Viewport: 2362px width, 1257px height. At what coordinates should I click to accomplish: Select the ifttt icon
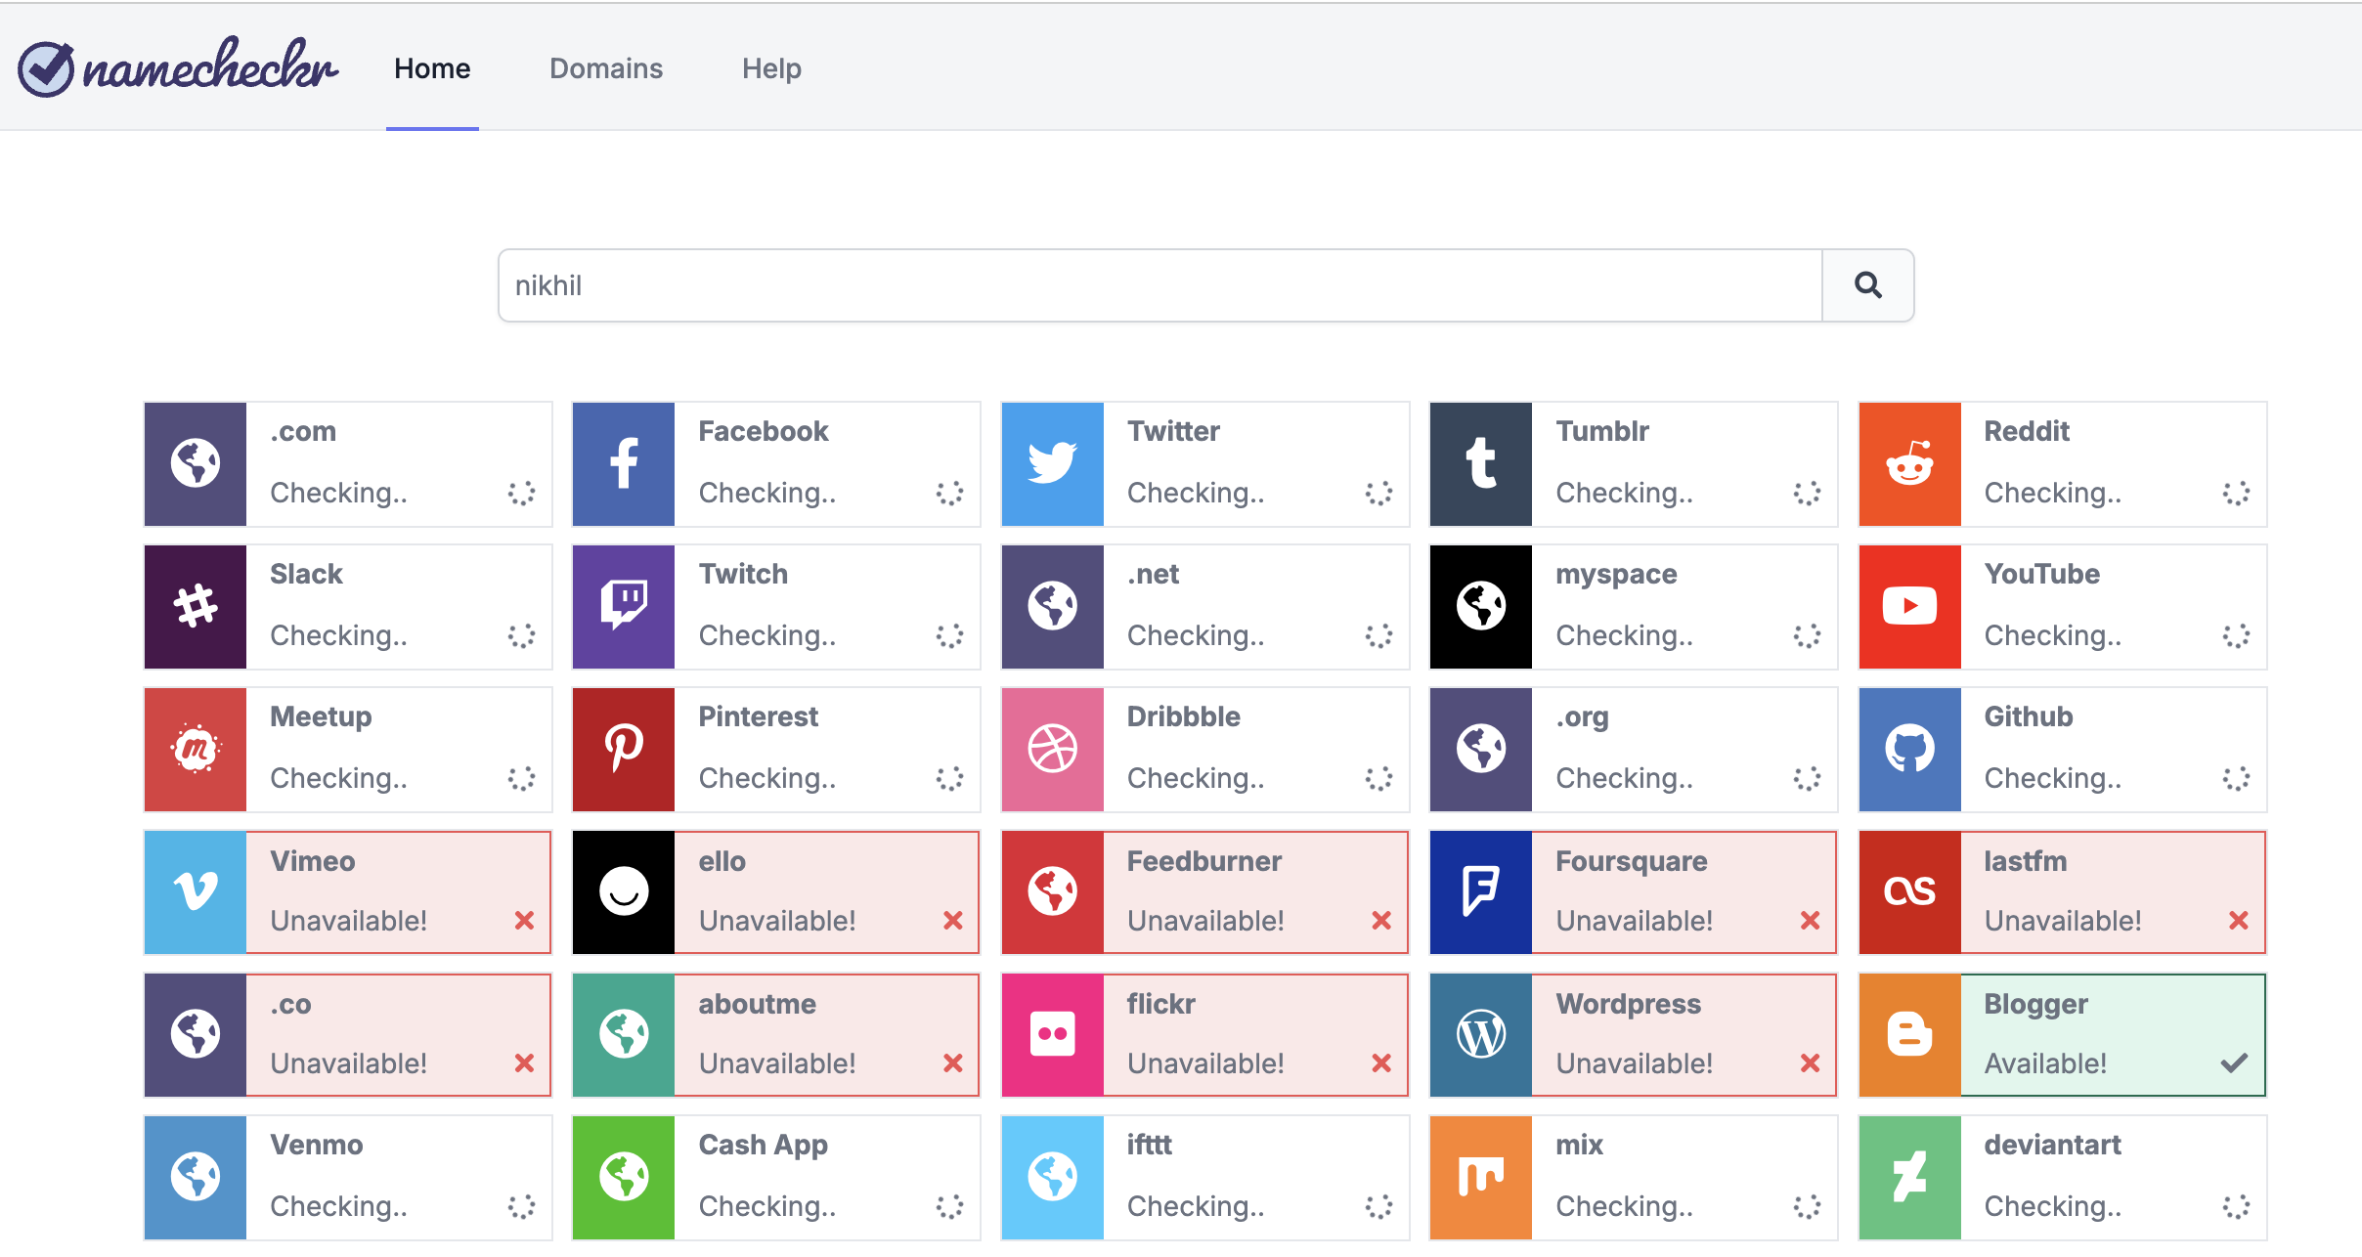click(x=1053, y=1178)
